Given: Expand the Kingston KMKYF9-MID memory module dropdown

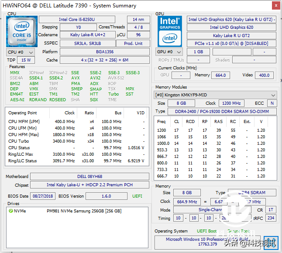Looking at the screenshot, I should point(273,95).
